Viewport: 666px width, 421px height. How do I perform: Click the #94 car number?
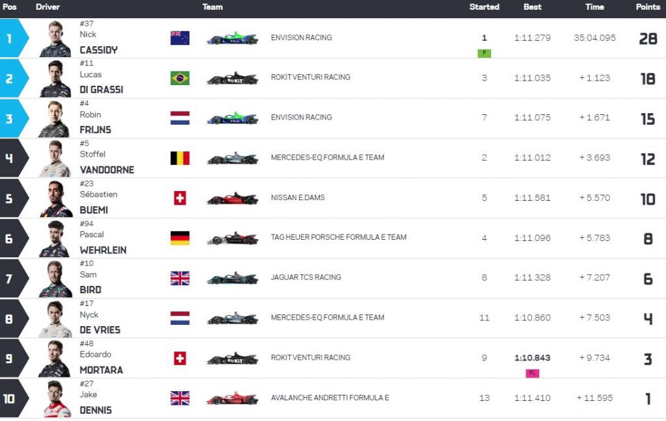(x=87, y=223)
